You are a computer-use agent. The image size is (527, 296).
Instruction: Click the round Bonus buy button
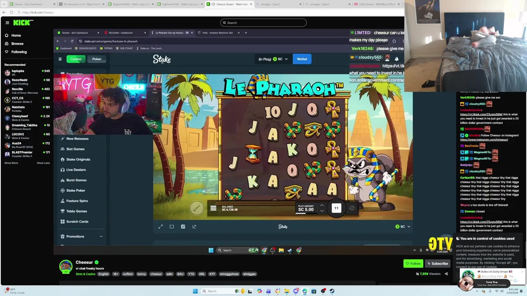click(x=197, y=208)
